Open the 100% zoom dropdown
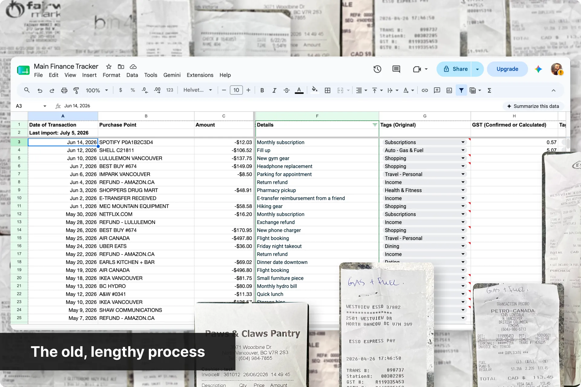This screenshot has height=387, width=581. pyautogui.click(x=97, y=90)
